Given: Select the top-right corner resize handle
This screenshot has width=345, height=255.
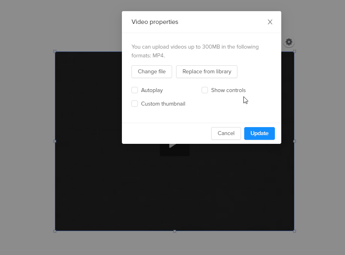Looking at the screenshot, I should 295,51.
